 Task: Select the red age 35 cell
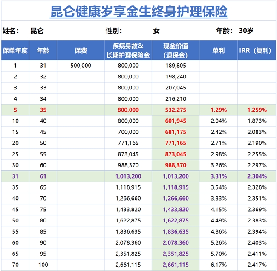tap(43, 110)
